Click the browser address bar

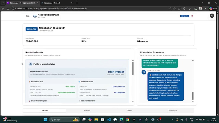coord(89,8)
